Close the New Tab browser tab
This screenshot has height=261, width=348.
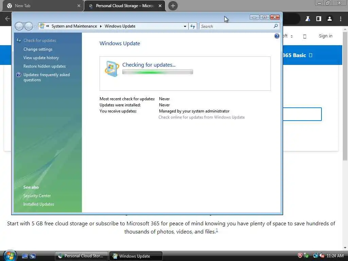[79, 6]
